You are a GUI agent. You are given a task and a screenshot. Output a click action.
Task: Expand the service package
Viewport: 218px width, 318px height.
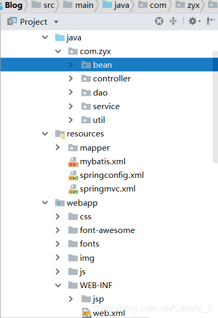[x=70, y=106]
